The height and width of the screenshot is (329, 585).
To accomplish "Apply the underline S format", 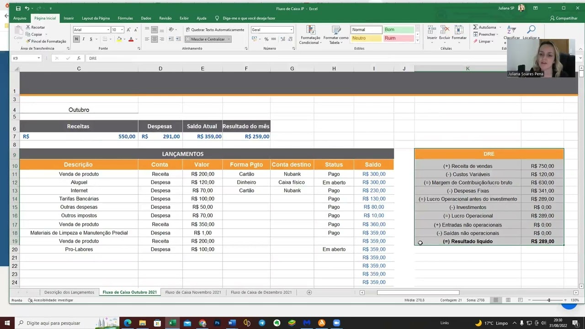I will (90, 39).
